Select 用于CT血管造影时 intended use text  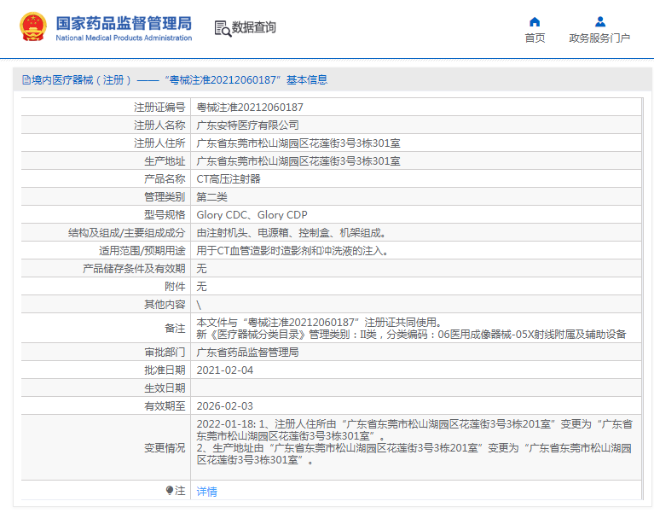[x=293, y=251]
